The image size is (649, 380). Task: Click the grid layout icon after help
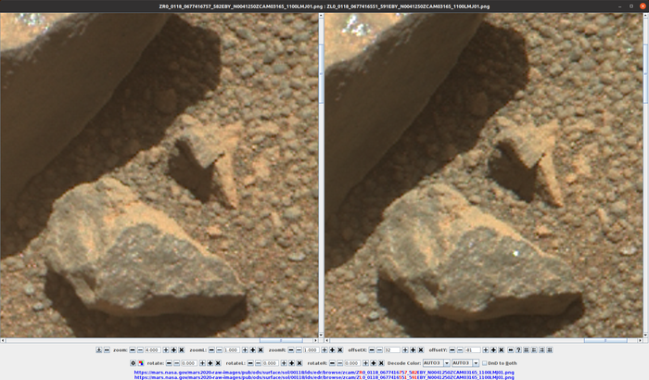[x=526, y=350]
